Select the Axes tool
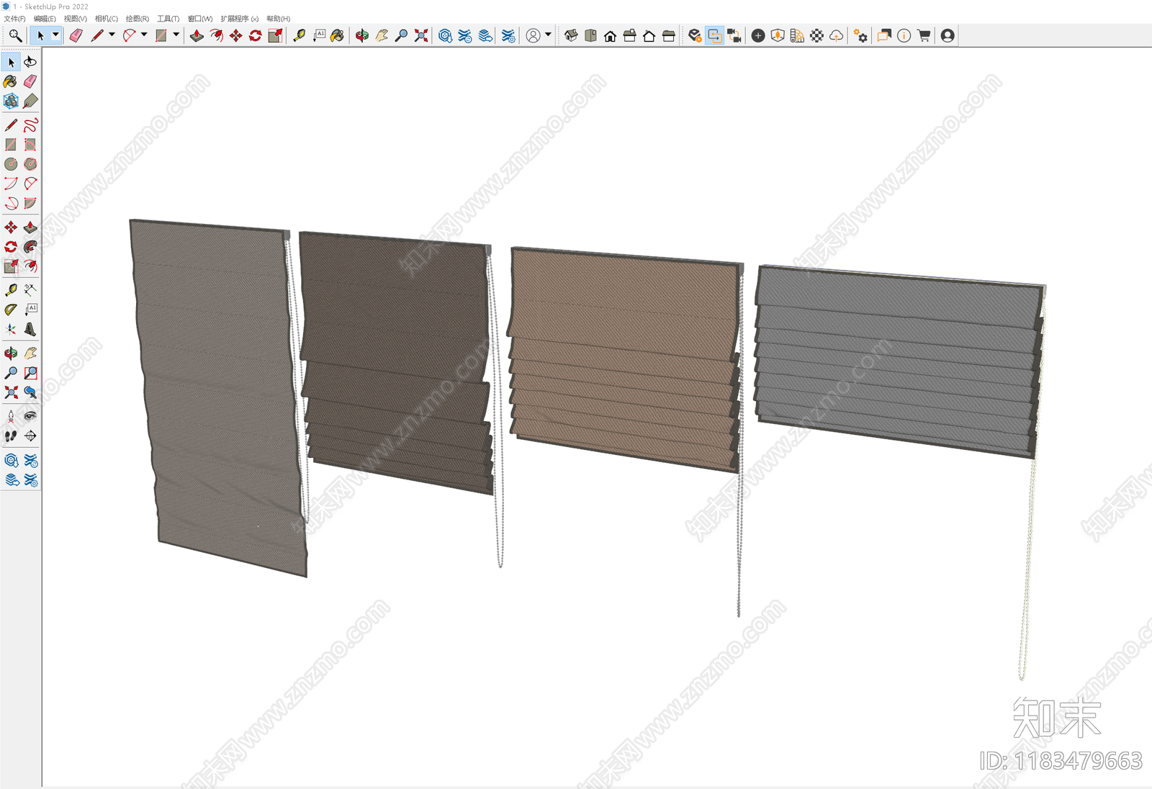The image size is (1152, 789). tap(11, 329)
